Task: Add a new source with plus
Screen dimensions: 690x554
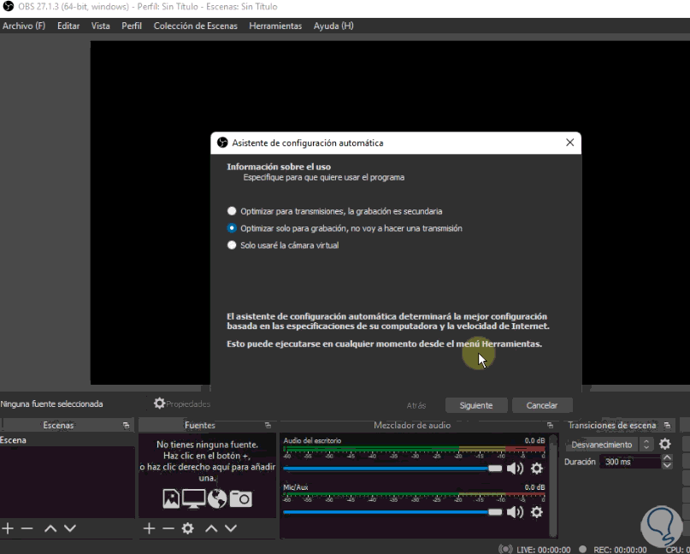Action: [x=149, y=528]
